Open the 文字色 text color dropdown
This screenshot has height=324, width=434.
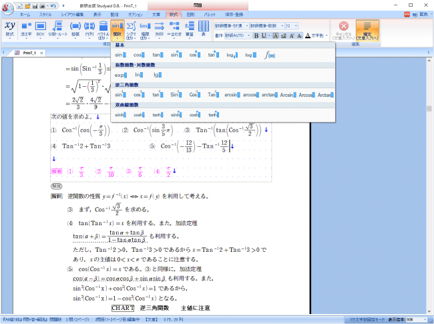coord(316,35)
